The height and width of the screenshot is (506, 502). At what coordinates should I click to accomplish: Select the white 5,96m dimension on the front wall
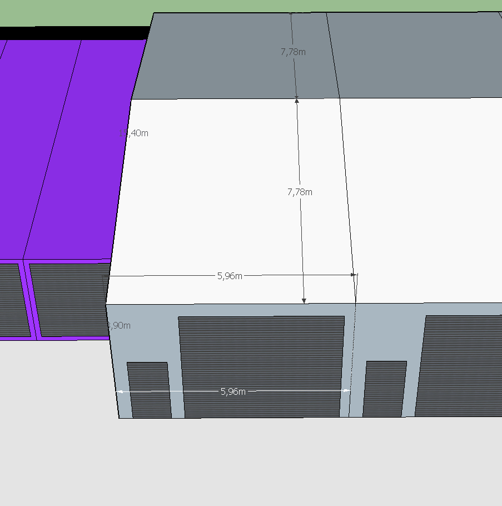[233, 391]
